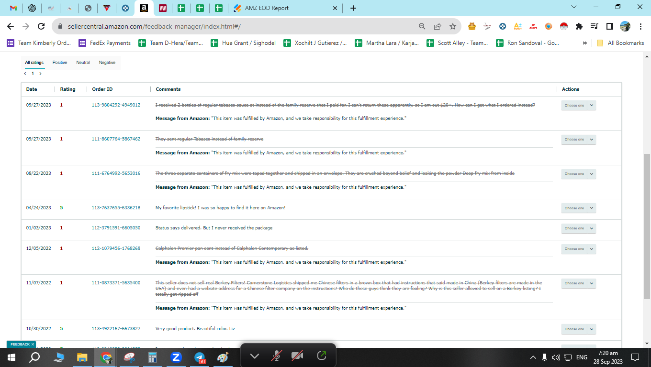The width and height of the screenshot is (651, 367).
Task: Open Choose one dropdown for lipstick feedback
Action: (578, 208)
